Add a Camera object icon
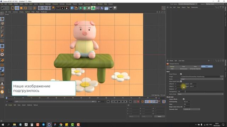This screenshot has width=227, height=127. [x=111, y=8]
